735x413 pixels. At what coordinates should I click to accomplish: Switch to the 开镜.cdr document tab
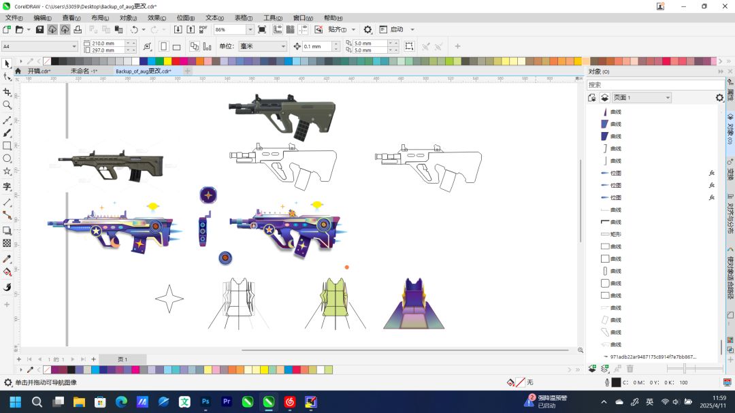39,71
